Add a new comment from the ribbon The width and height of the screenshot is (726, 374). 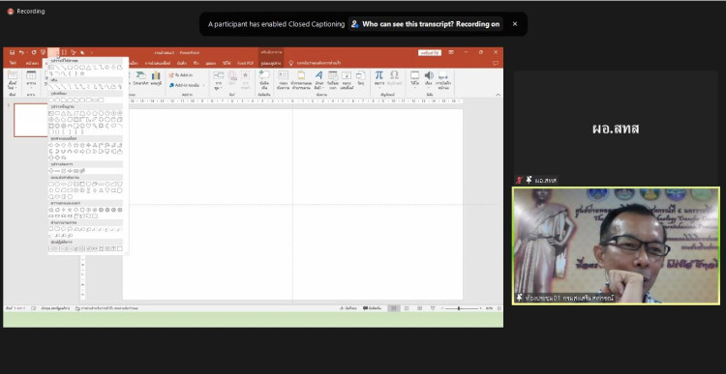click(x=264, y=80)
